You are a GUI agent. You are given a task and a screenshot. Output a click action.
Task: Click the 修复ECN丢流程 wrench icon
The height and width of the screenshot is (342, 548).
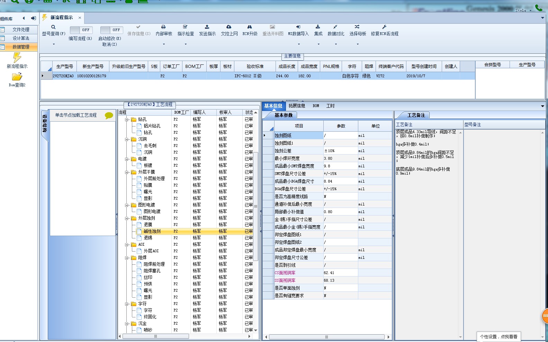coord(384,27)
